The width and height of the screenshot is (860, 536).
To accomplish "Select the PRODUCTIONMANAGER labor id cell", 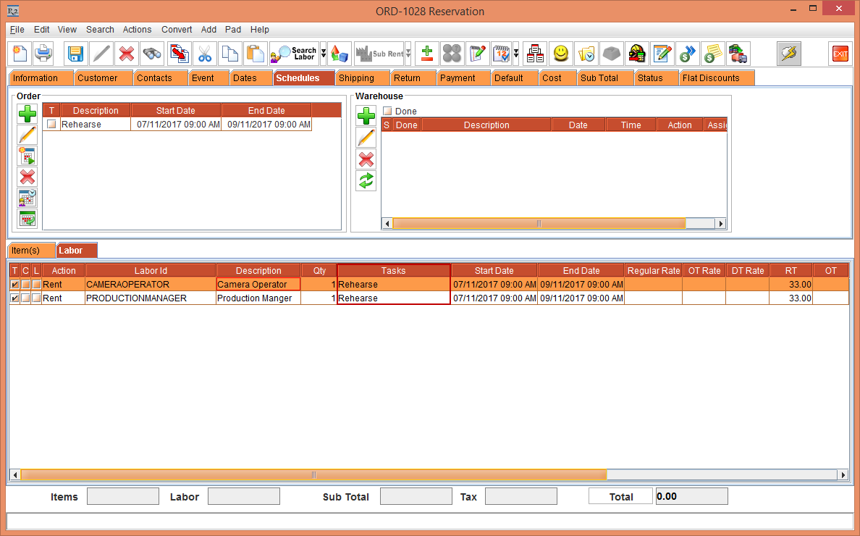I will 151,298.
